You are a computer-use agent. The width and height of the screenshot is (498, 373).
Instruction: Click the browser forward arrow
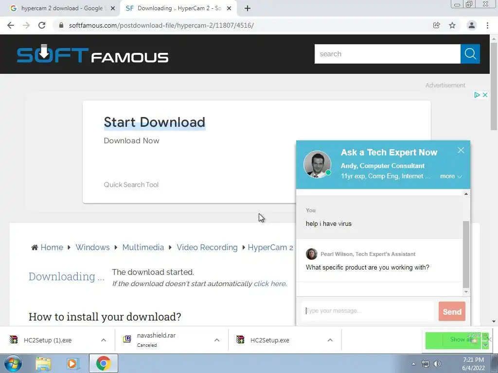pos(26,25)
